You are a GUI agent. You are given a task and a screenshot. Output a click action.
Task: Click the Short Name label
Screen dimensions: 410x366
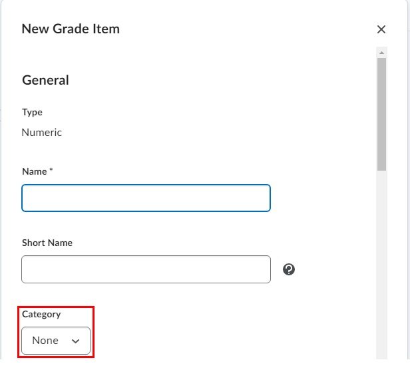(x=47, y=243)
